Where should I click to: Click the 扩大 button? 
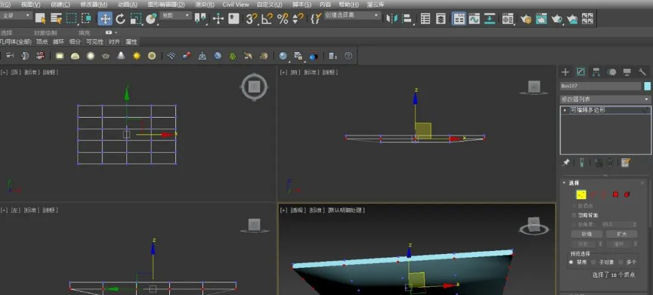(x=622, y=234)
